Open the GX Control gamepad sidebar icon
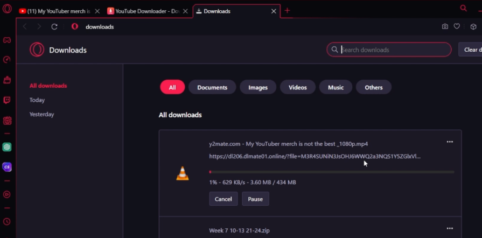 (8, 40)
